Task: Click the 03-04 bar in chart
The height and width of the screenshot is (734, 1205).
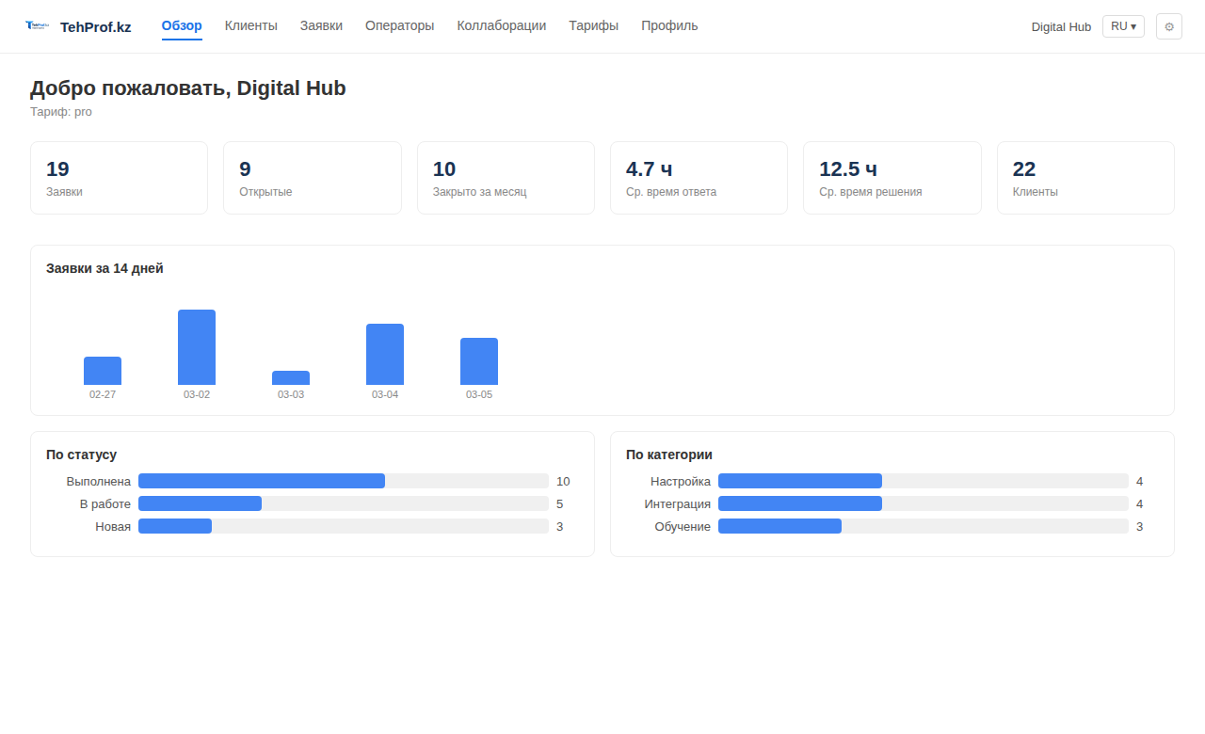Action: click(x=385, y=354)
